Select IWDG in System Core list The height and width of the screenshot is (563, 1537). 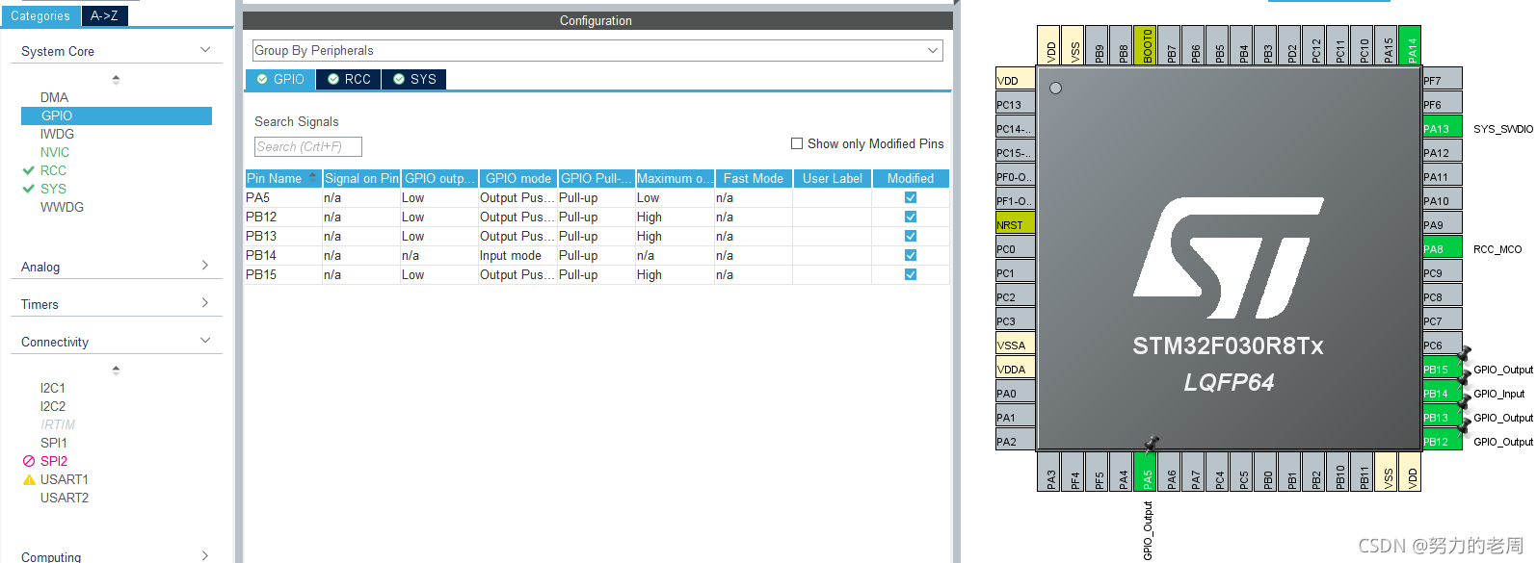[x=57, y=134]
